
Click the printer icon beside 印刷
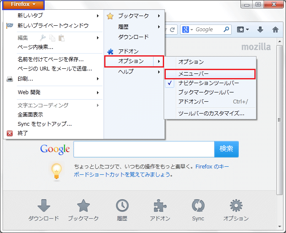(10, 79)
